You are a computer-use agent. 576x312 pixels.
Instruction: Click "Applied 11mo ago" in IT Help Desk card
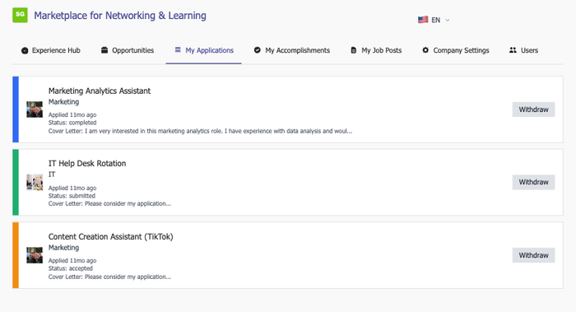click(x=72, y=189)
